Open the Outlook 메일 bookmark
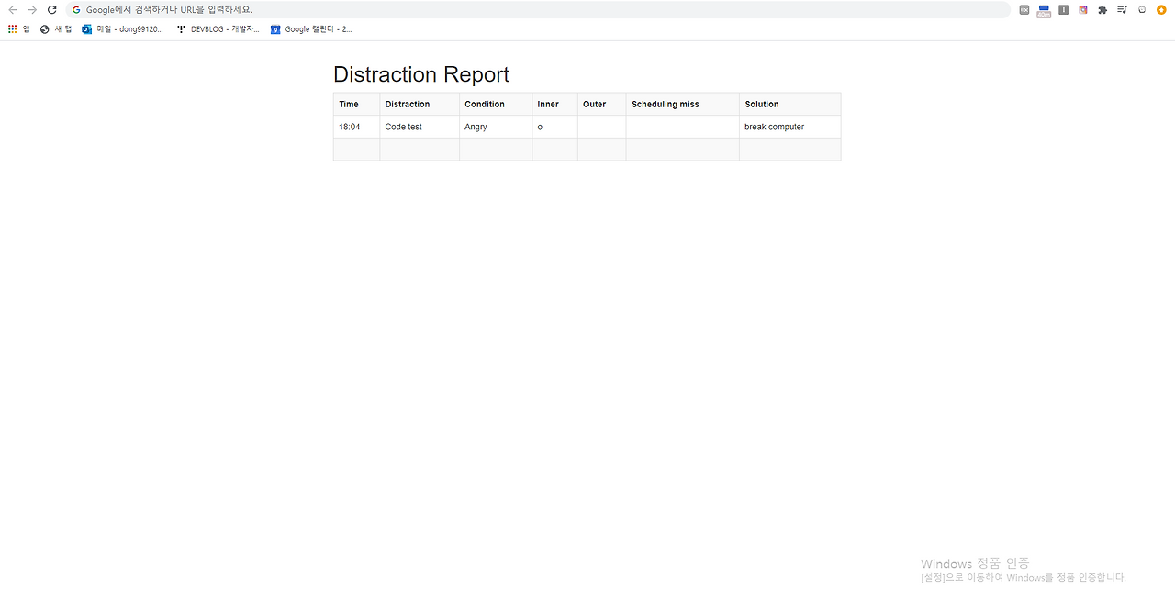This screenshot has width=1175, height=611. pyautogui.click(x=123, y=29)
